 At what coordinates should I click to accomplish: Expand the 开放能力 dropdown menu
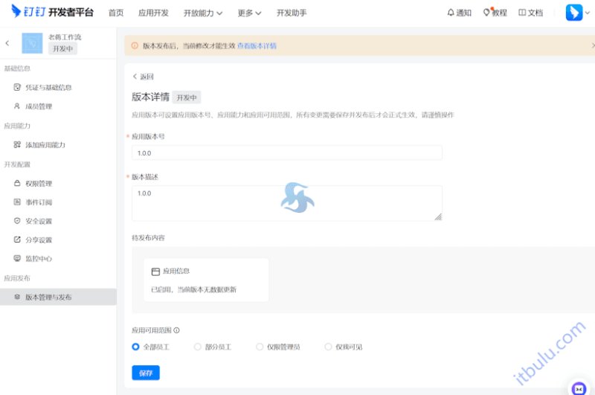[x=203, y=13]
